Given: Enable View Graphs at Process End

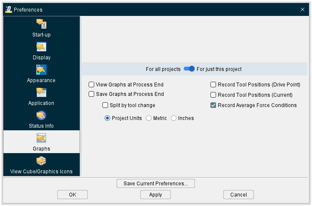Looking at the screenshot, I should point(91,85).
